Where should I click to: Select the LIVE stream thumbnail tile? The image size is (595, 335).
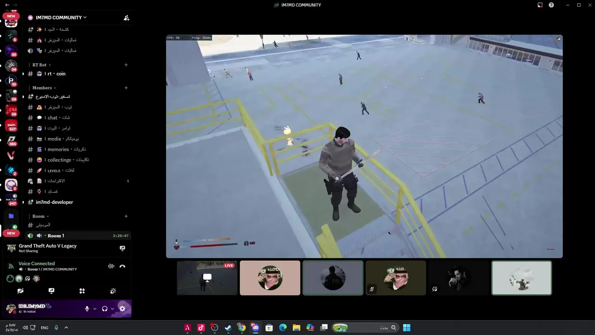point(207,278)
